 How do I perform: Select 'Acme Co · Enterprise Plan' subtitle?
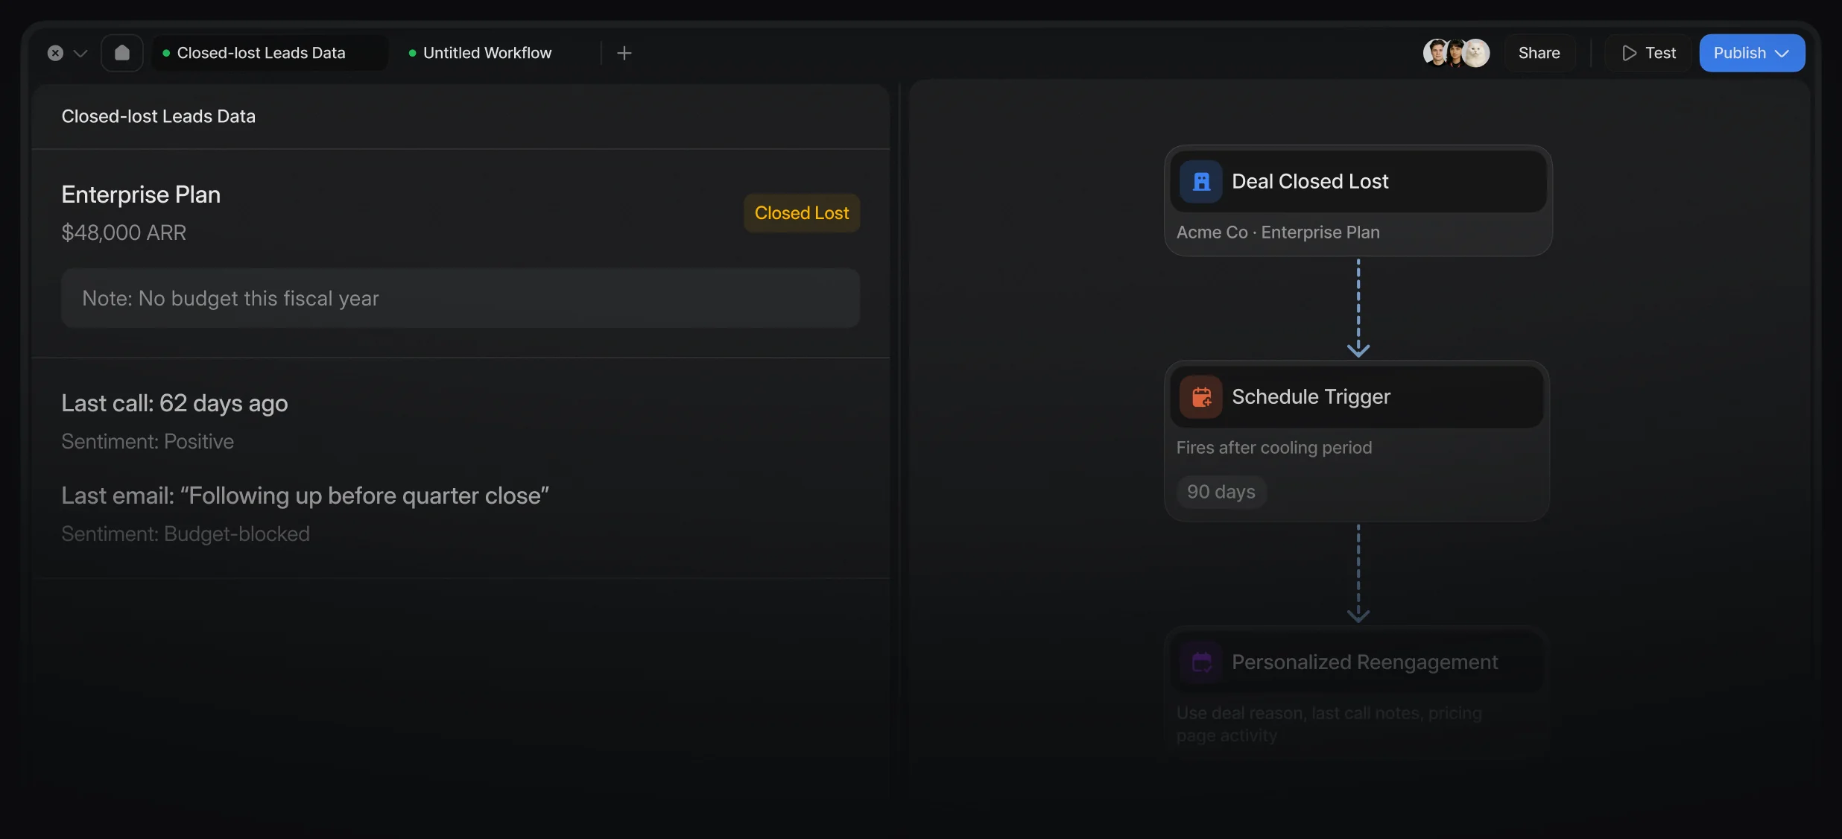(1278, 232)
